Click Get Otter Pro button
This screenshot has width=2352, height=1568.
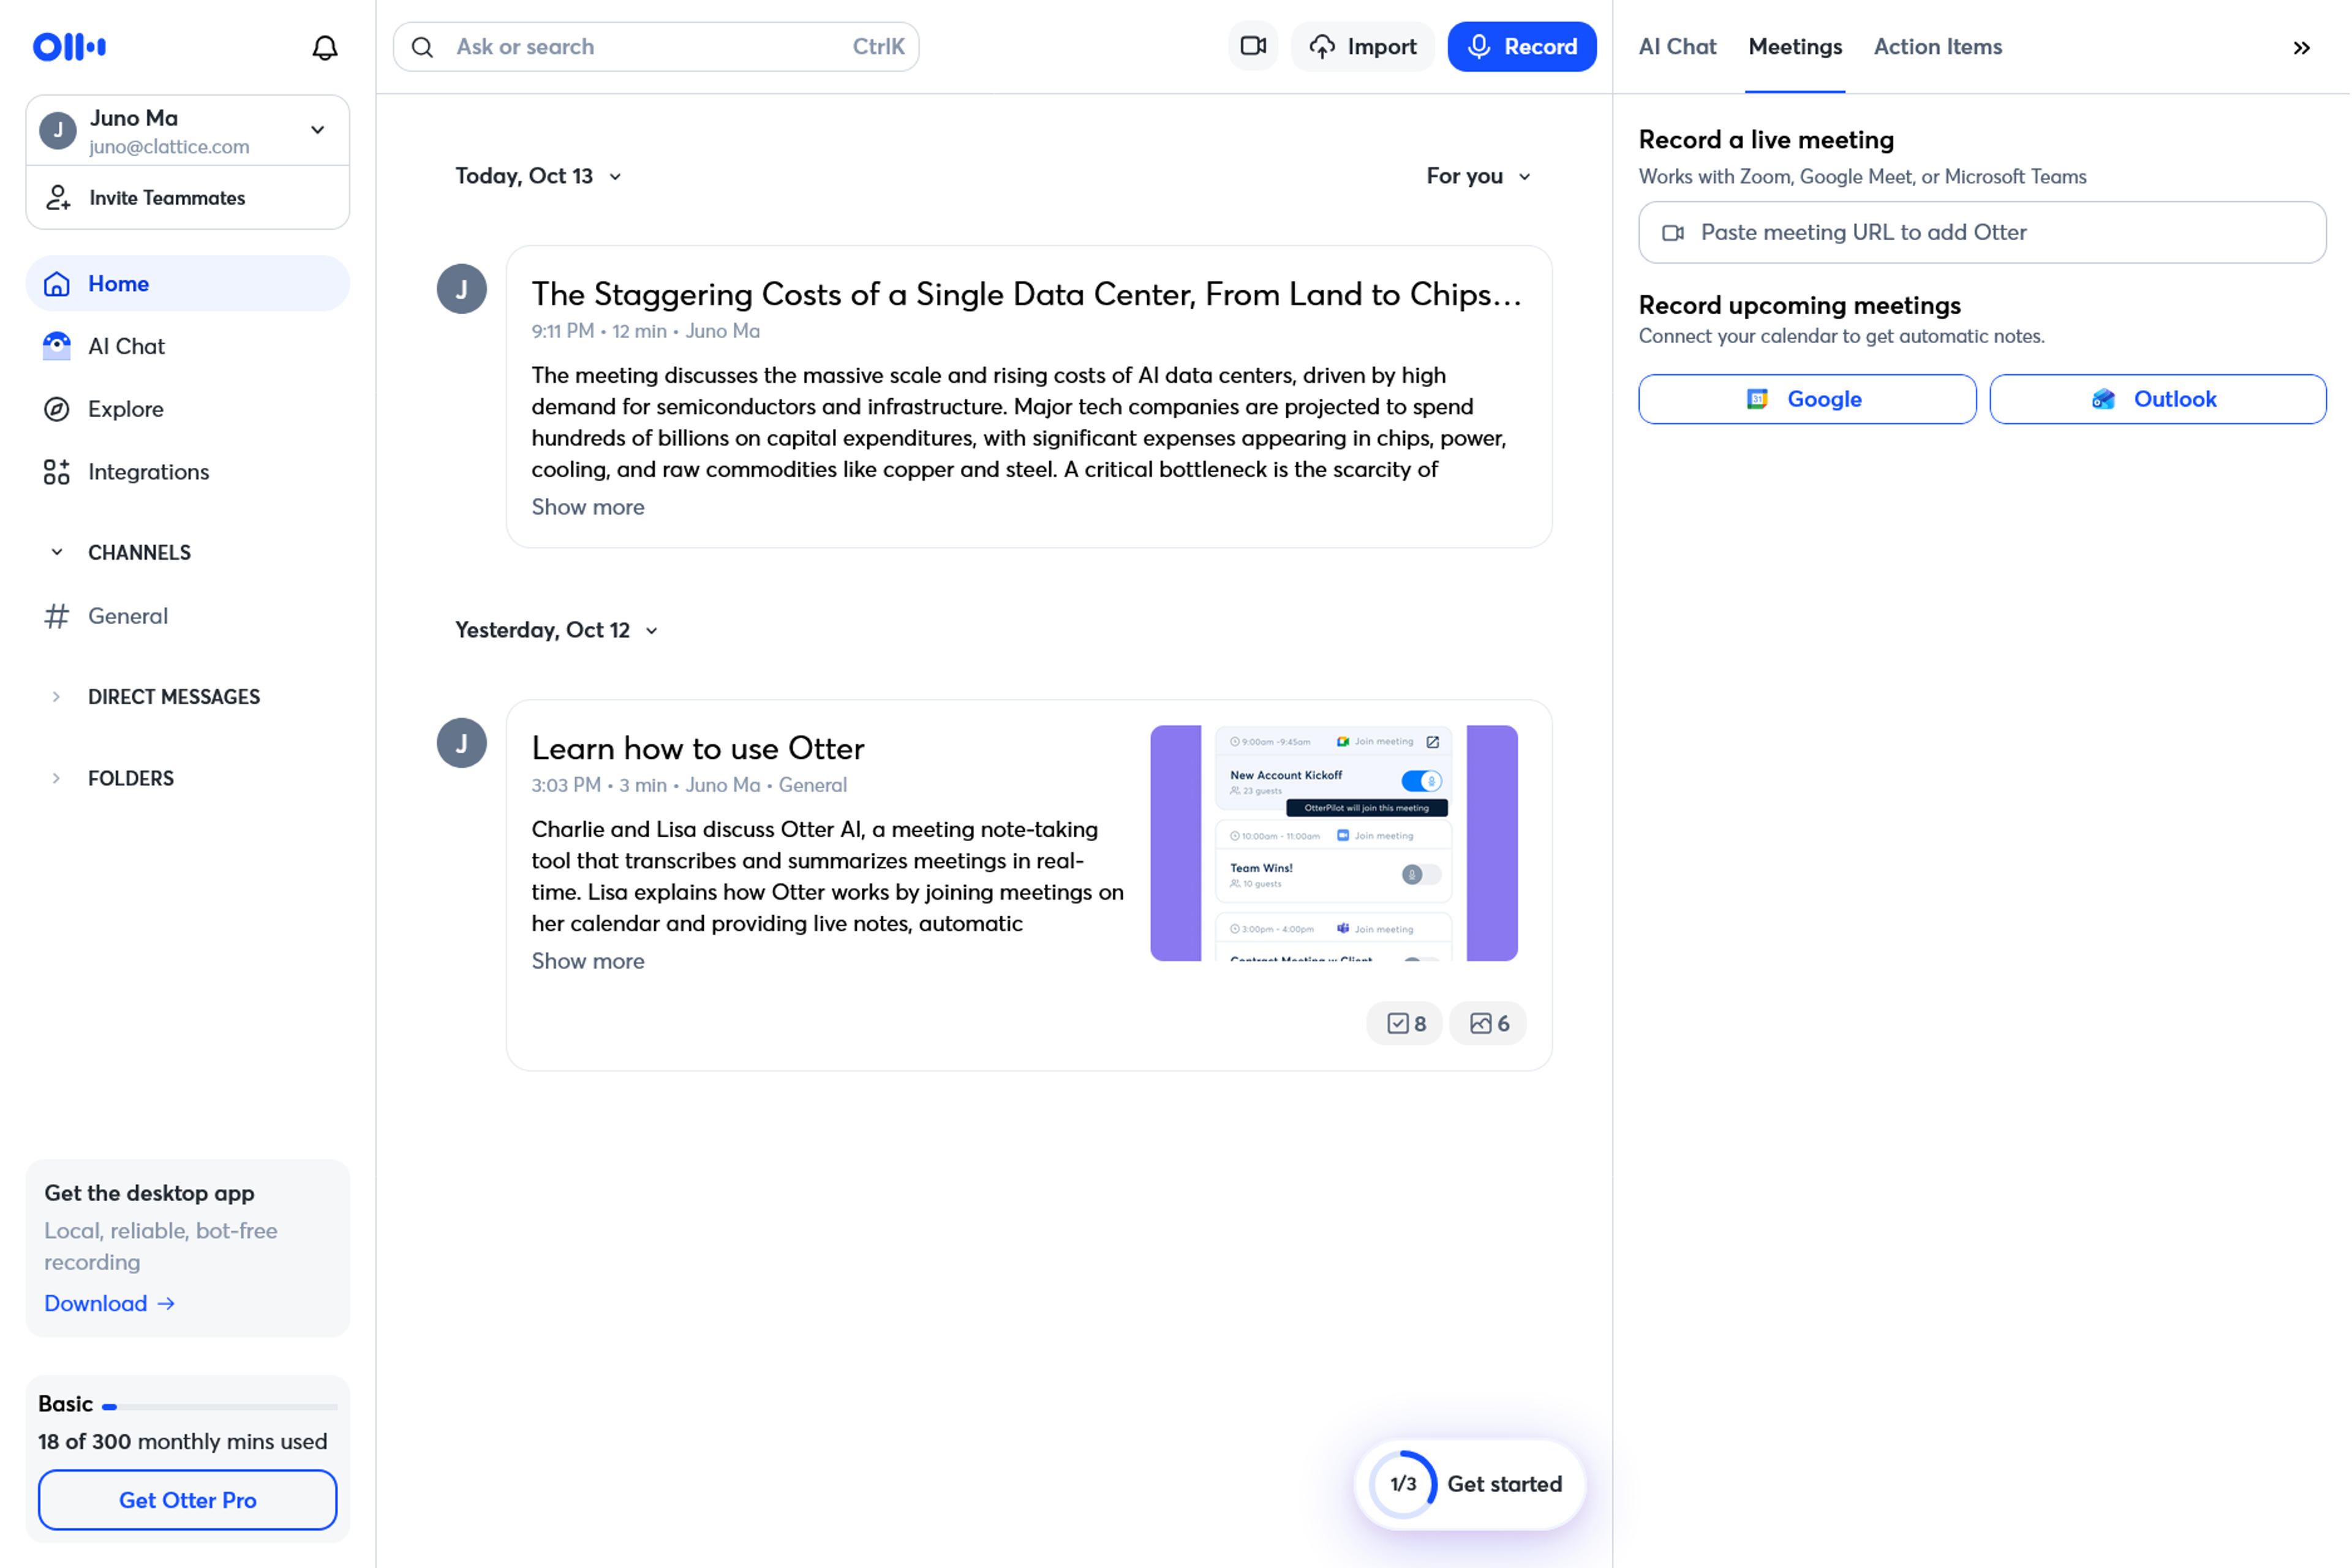click(x=188, y=1500)
